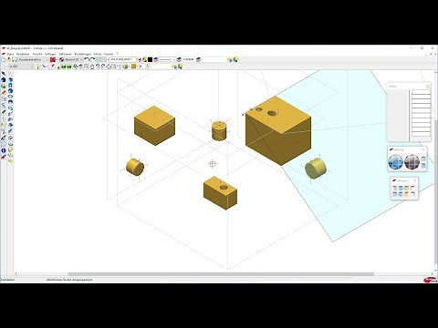The height and width of the screenshot is (328, 438).
Task: Click the blue info circle icon
Action: click(4, 150)
